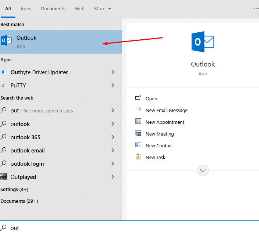The image size is (259, 234).
Task: Click the Outlook title in details pane
Action: click(203, 64)
